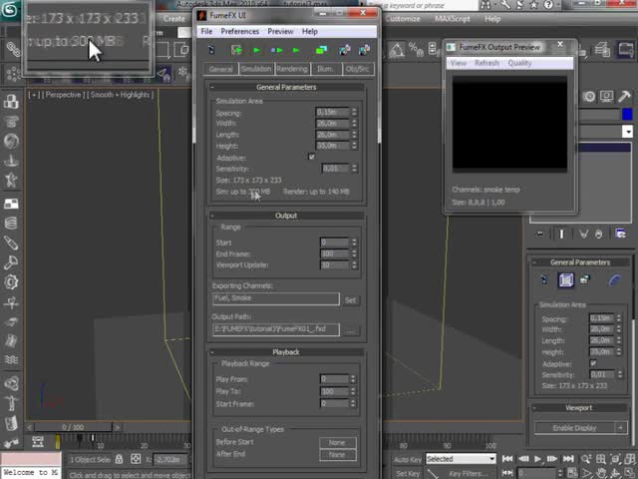Image resolution: width=638 pixels, height=479 pixels.
Task: Toggle Auto Key button
Action: [x=408, y=459]
